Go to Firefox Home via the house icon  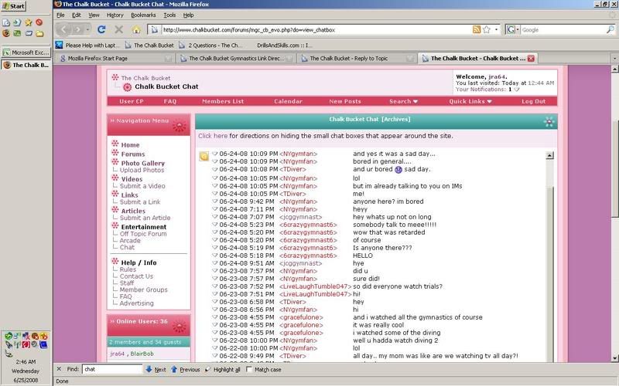click(x=136, y=29)
